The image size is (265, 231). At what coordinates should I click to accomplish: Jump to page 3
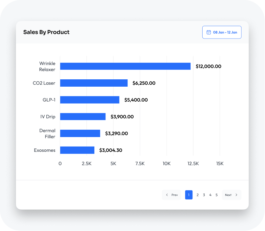[x=204, y=195]
